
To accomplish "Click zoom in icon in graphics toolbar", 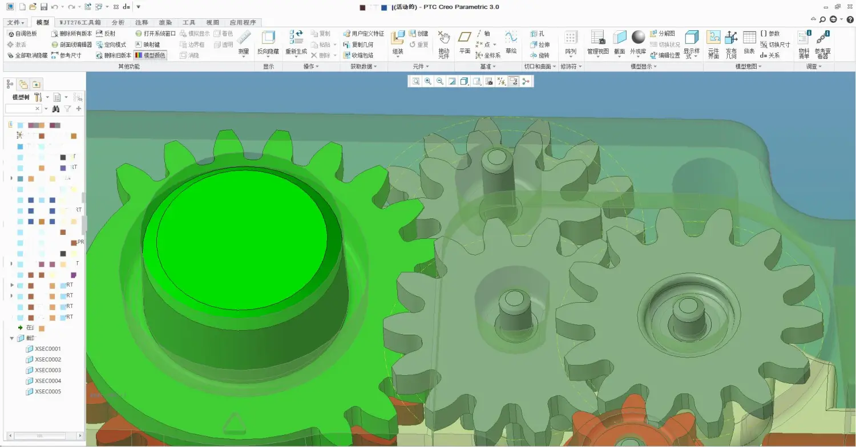I will click(428, 82).
